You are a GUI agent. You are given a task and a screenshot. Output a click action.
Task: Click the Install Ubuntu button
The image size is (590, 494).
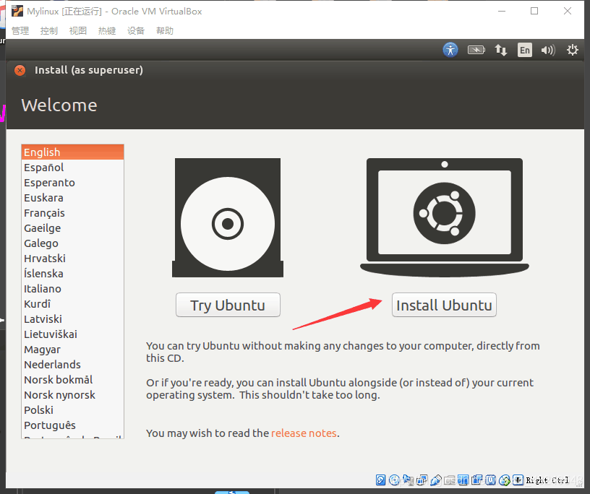[x=444, y=305]
